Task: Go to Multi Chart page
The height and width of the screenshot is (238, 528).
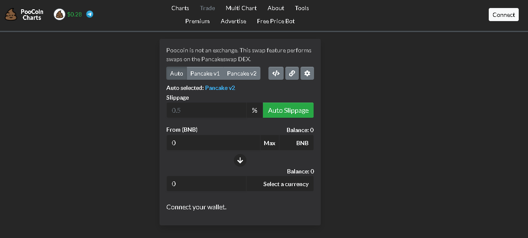Action: pyautogui.click(x=241, y=8)
